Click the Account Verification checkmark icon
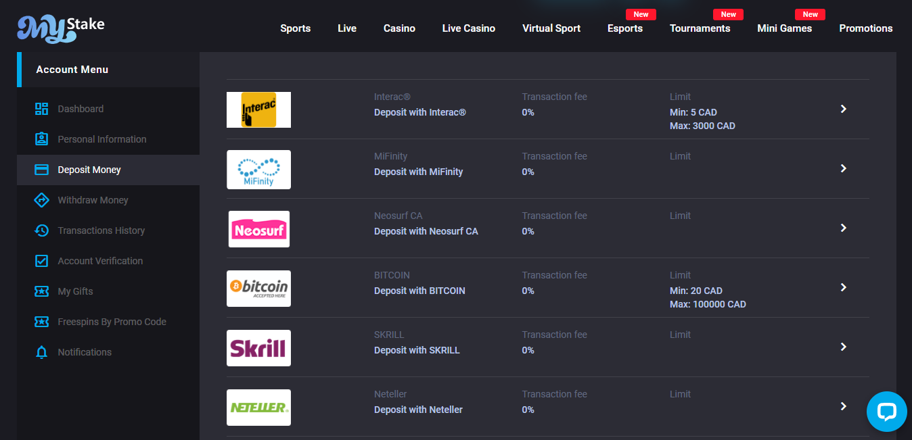 point(41,261)
